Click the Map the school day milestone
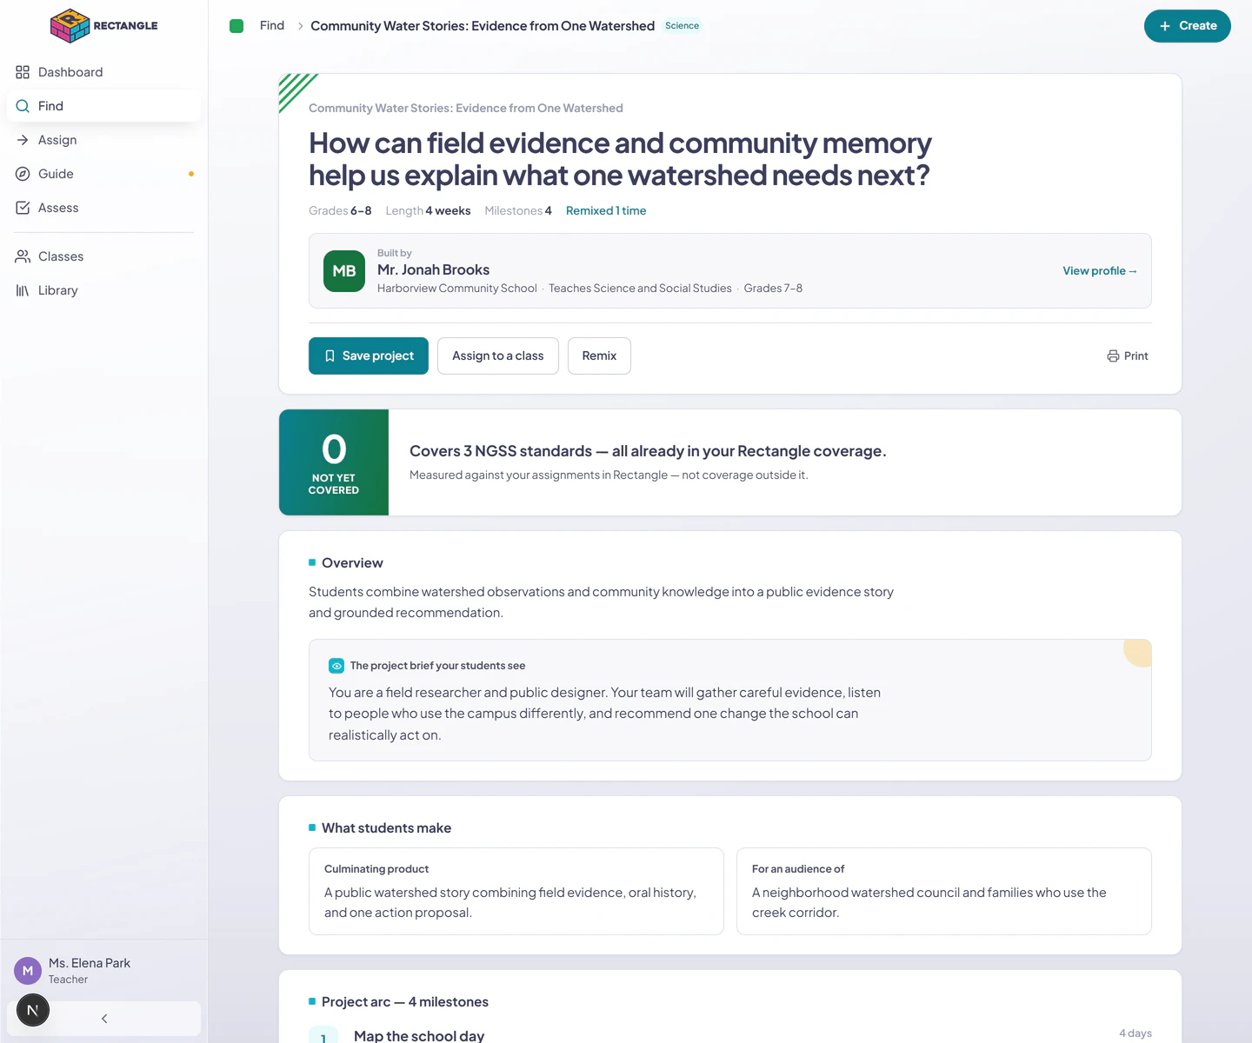The height and width of the screenshot is (1043, 1252). click(x=419, y=1036)
